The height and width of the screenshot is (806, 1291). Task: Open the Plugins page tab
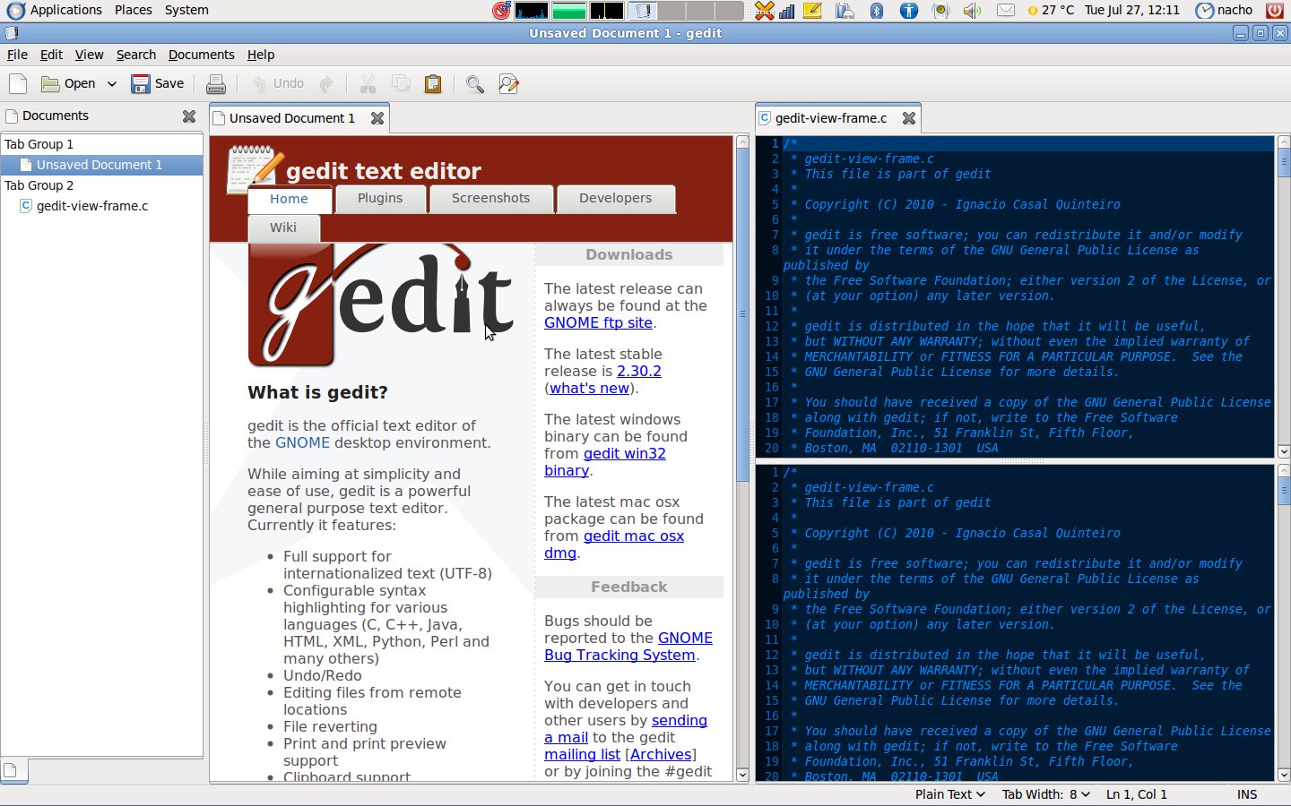click(x=380, y=198)
